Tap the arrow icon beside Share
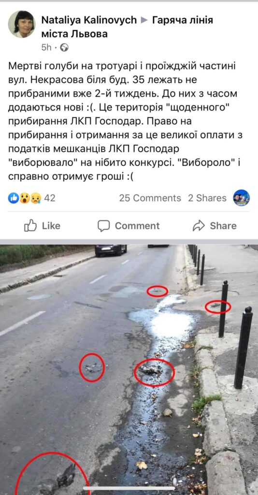 click(199, 226)
